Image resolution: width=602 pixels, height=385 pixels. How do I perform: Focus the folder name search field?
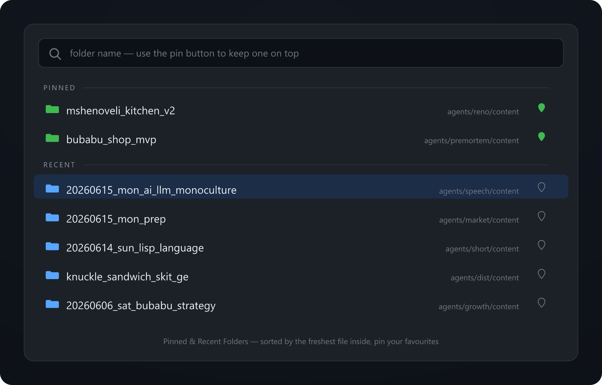coord(301,53)
